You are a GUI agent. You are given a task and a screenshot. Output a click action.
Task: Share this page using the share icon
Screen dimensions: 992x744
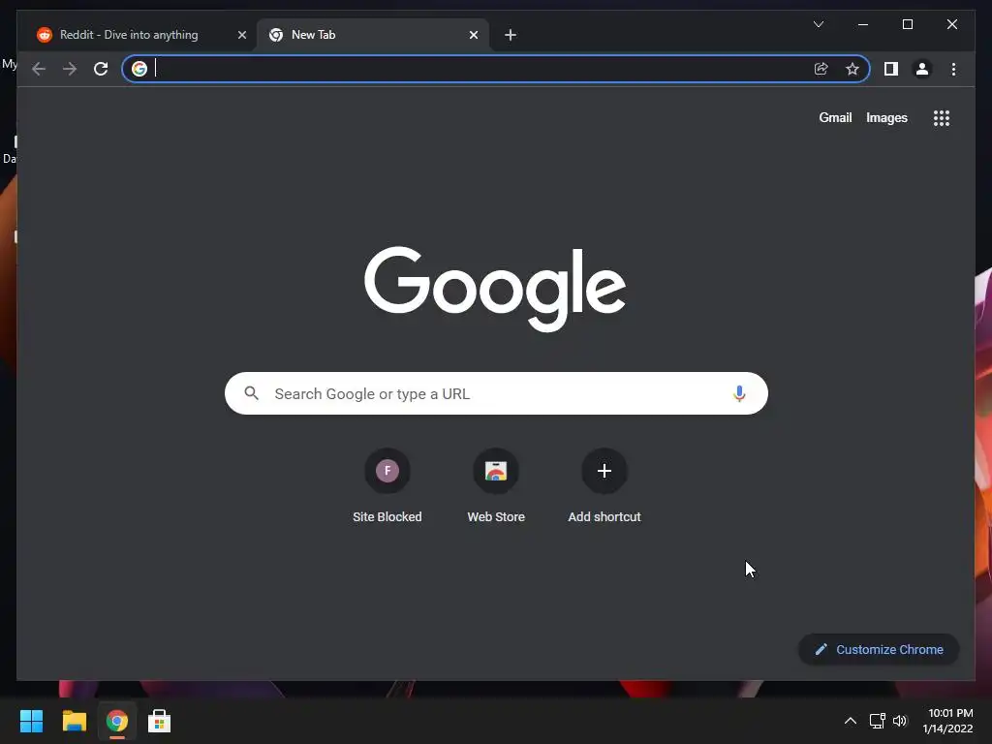pyautogui.click(x=821, y=69)
